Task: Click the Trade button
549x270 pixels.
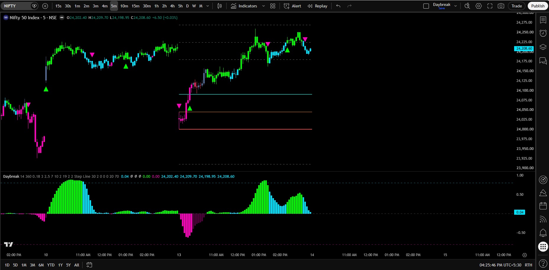Action: (517, 6)
